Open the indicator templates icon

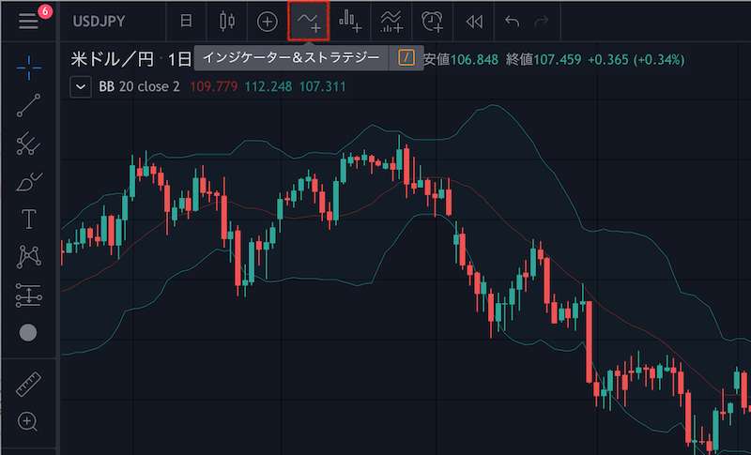click(x=391, y=21)
